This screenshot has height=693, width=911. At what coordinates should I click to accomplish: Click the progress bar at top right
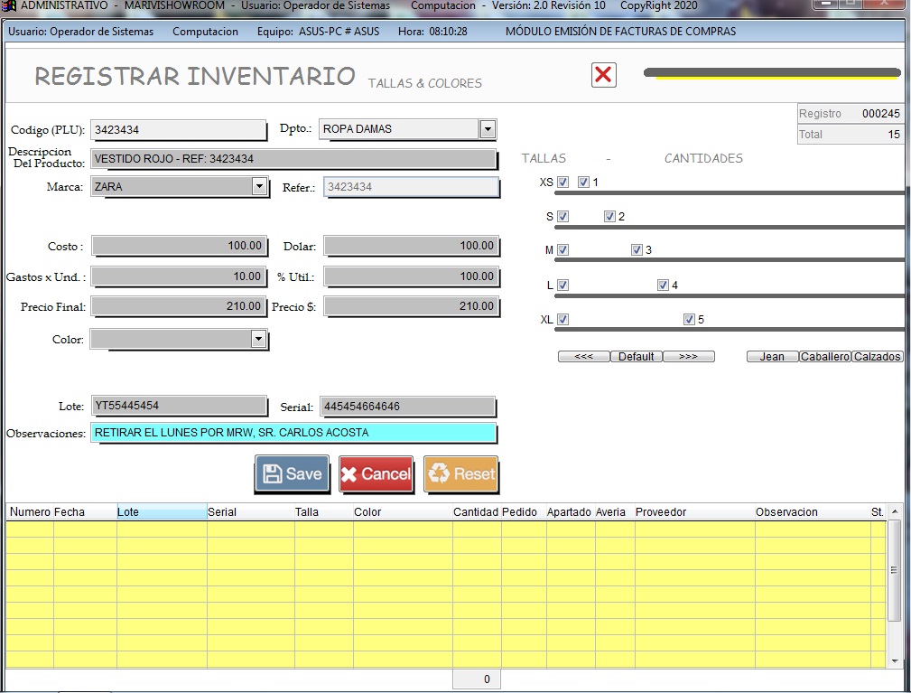click(772, 73)
